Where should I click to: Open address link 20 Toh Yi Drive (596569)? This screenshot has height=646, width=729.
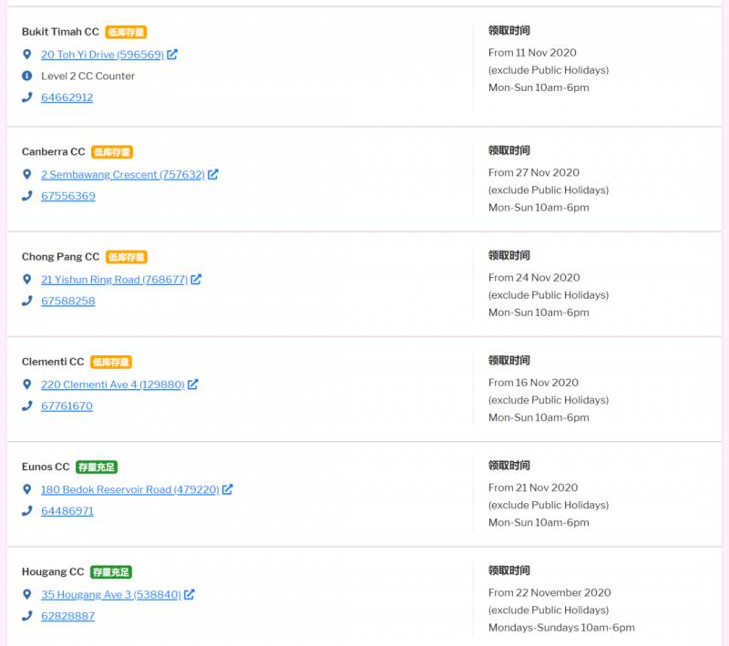(x=102, y=55)
